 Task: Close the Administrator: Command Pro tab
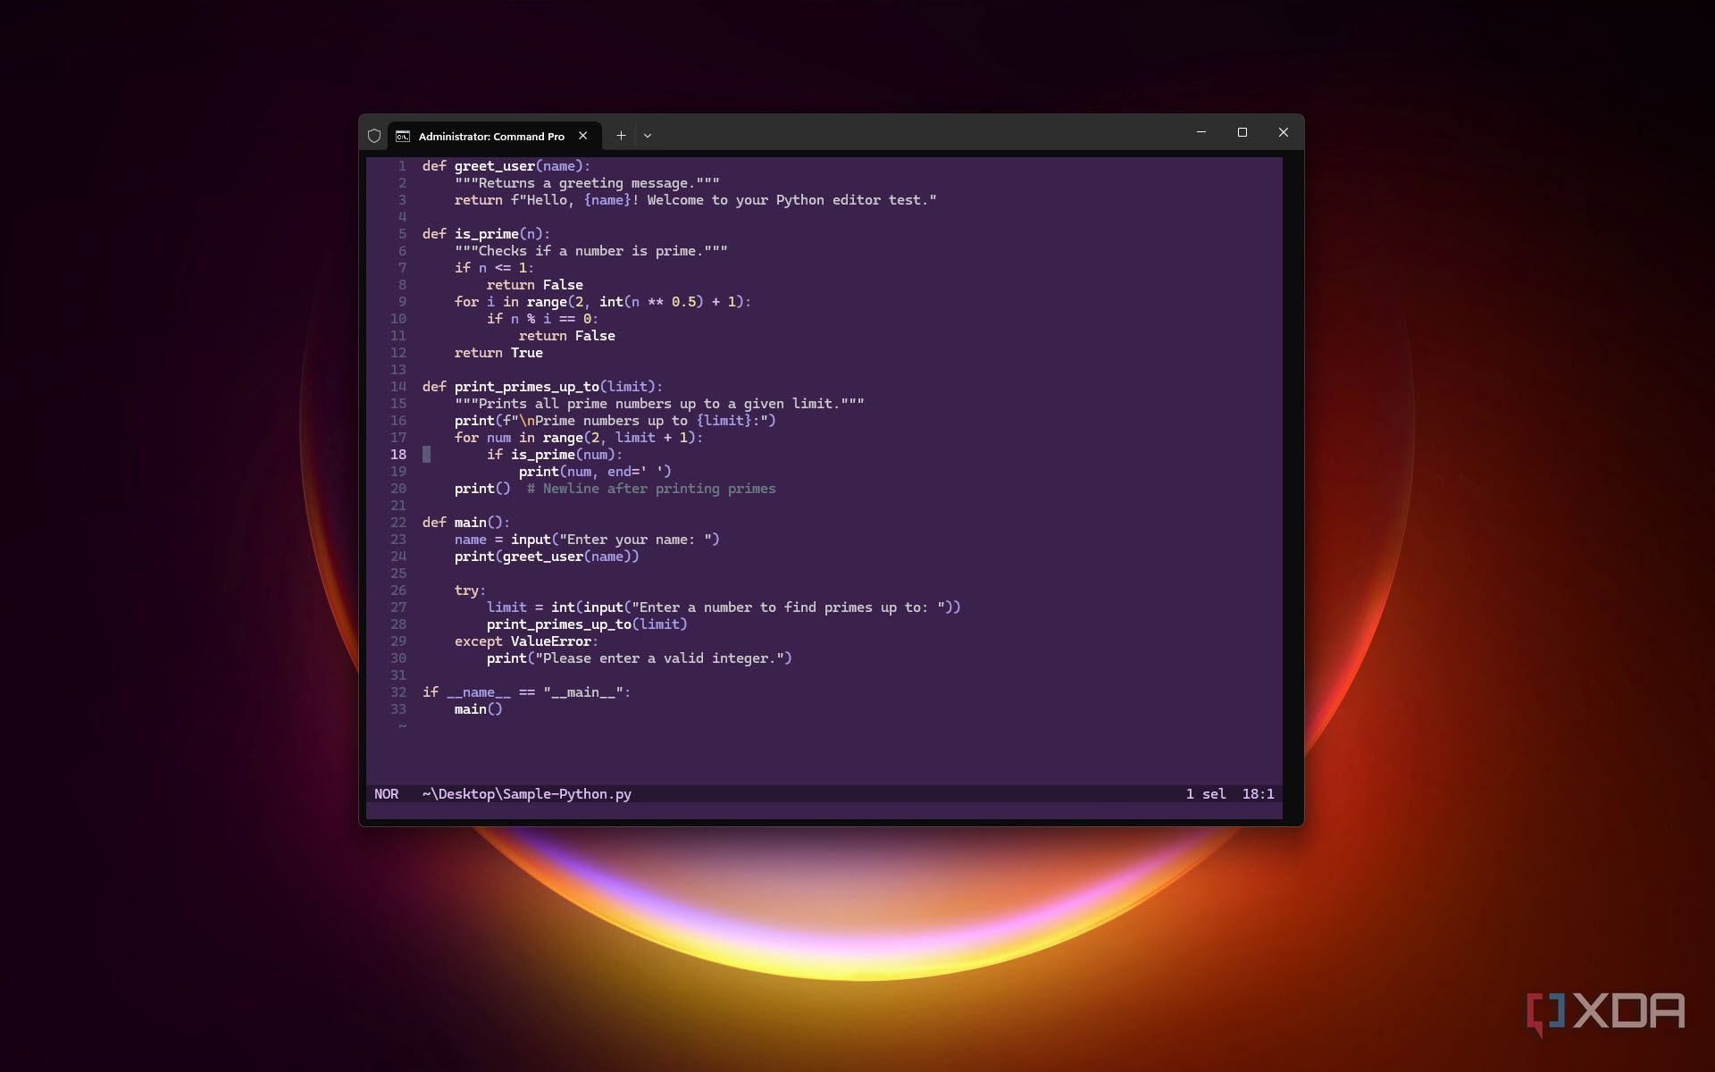pyautogui.click(x=583, y=136)
